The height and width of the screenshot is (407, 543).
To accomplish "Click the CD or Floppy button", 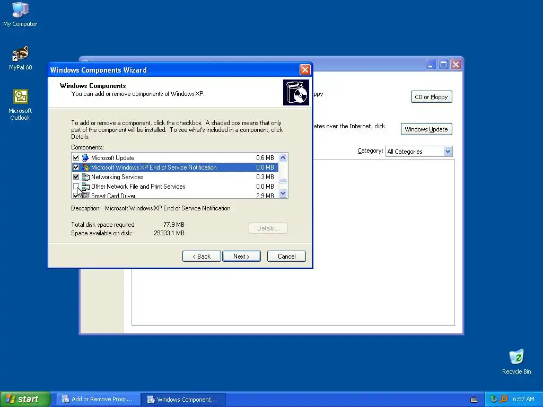I will pos(431,97).
